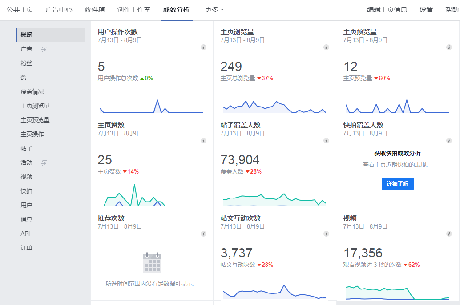
Task: Click info icon on 帖文互动次数 card
Action: tap(326, 234)
